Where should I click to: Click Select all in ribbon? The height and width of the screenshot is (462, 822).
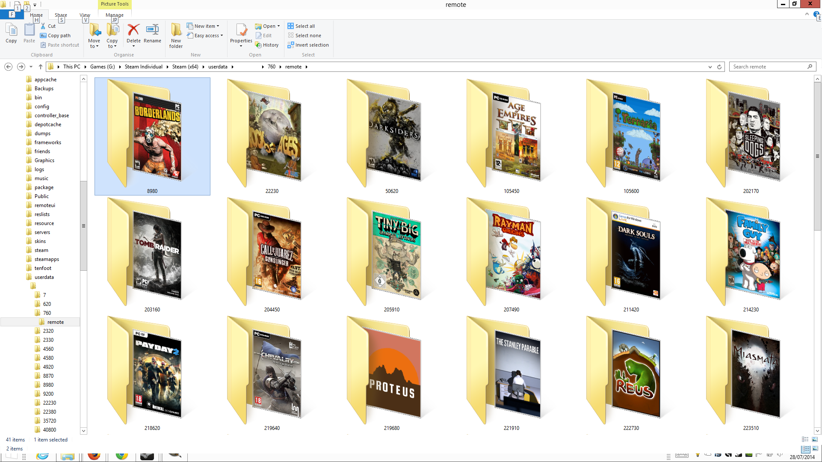(302, 26)
